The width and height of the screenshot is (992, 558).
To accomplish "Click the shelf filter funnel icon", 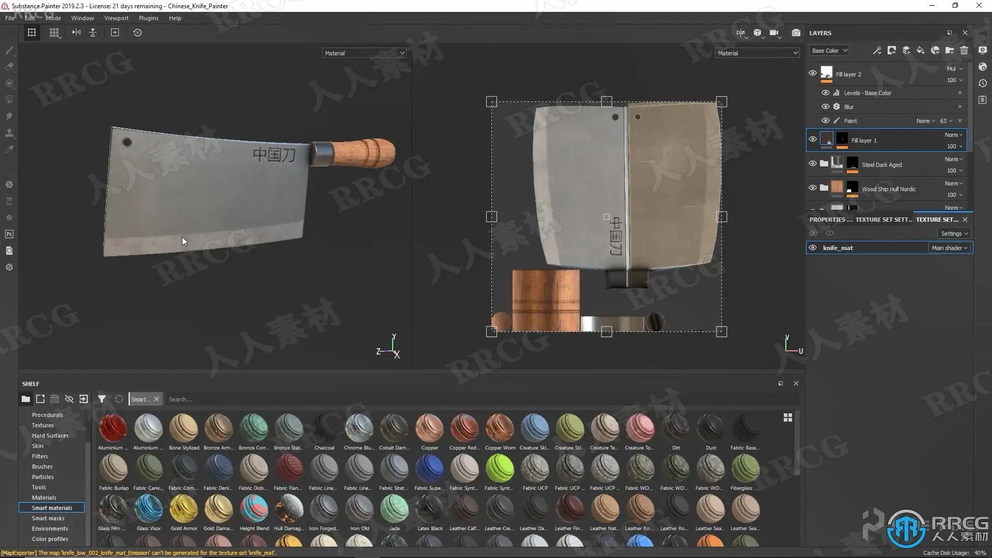I will tap(102, 399).
